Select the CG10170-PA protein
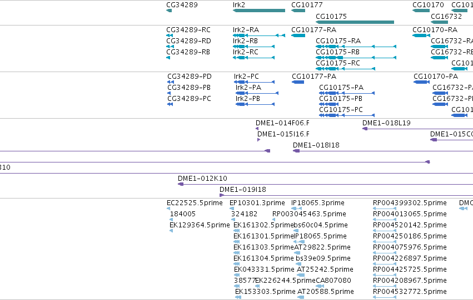 click(436, 77)
